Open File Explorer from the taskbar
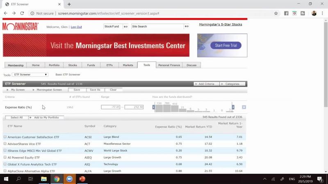328x184 pixels. point(44,179)
